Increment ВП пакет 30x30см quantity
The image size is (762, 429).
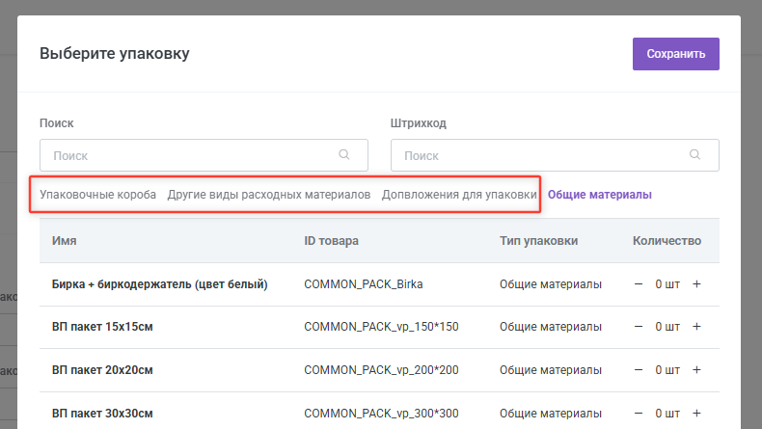[696, 414]
